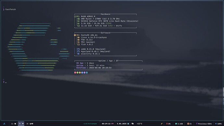
Task: Click the 'Hardware' section header
Action: click(x=106, y=14)
